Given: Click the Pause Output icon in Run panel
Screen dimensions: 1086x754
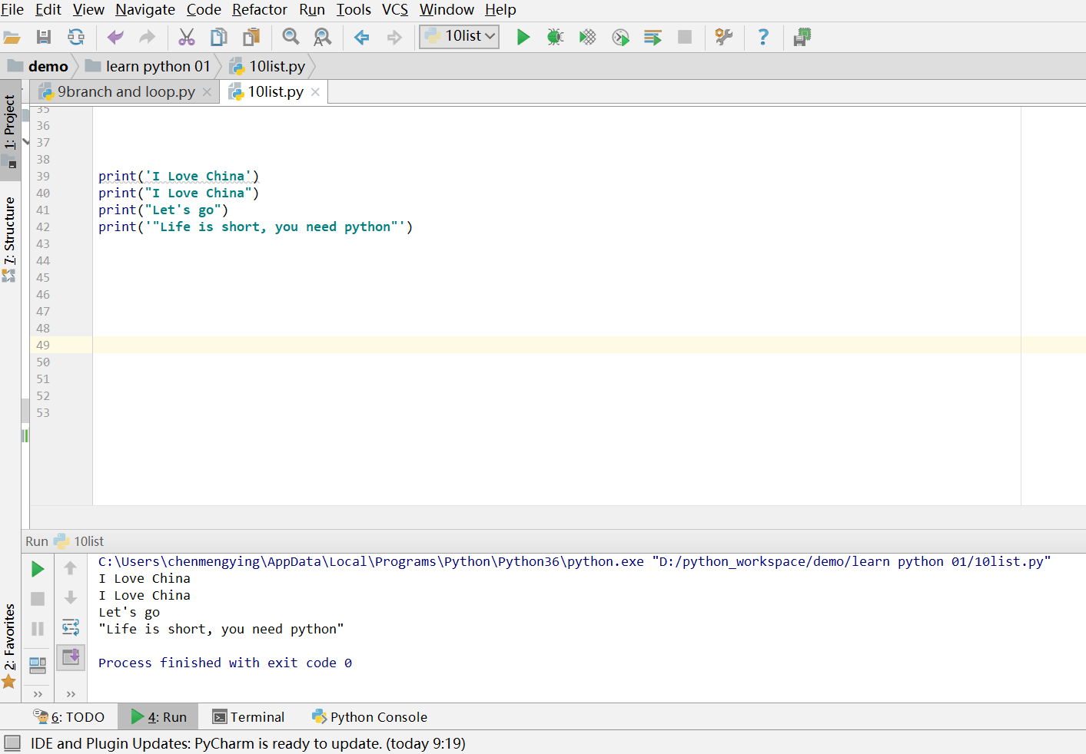Looking at the screenshot, I should 38,629.
